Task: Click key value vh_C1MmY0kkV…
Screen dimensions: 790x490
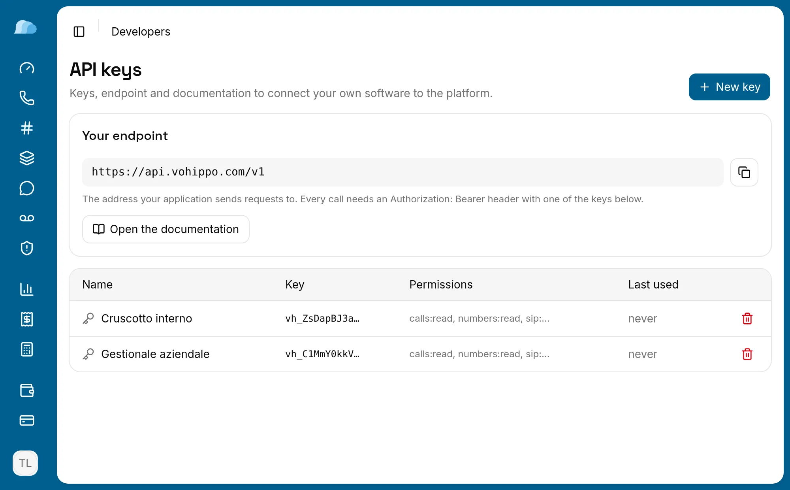Action: point(322,354)
